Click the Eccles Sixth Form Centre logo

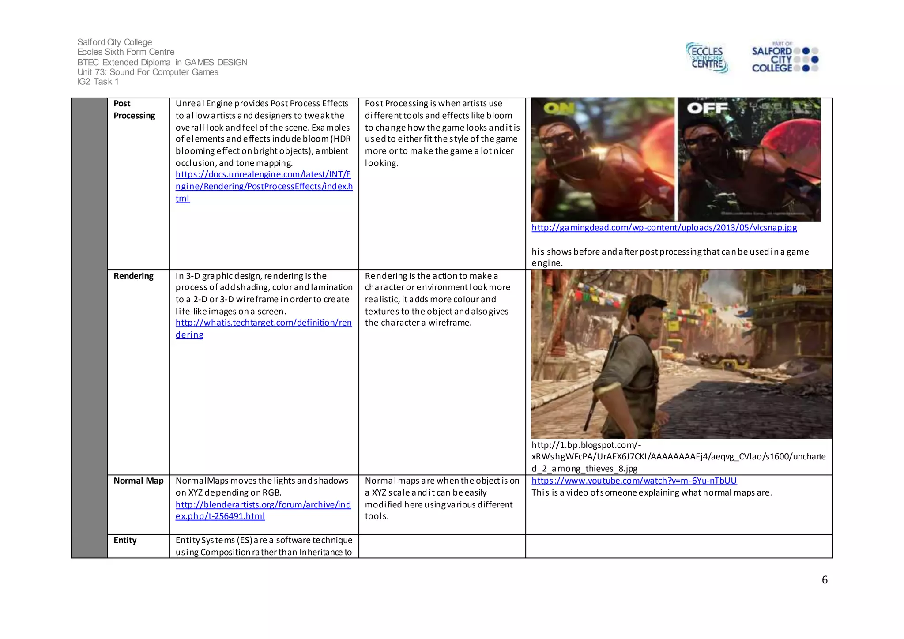707,58
